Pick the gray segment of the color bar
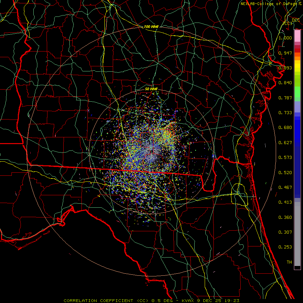 click(297, 234)
